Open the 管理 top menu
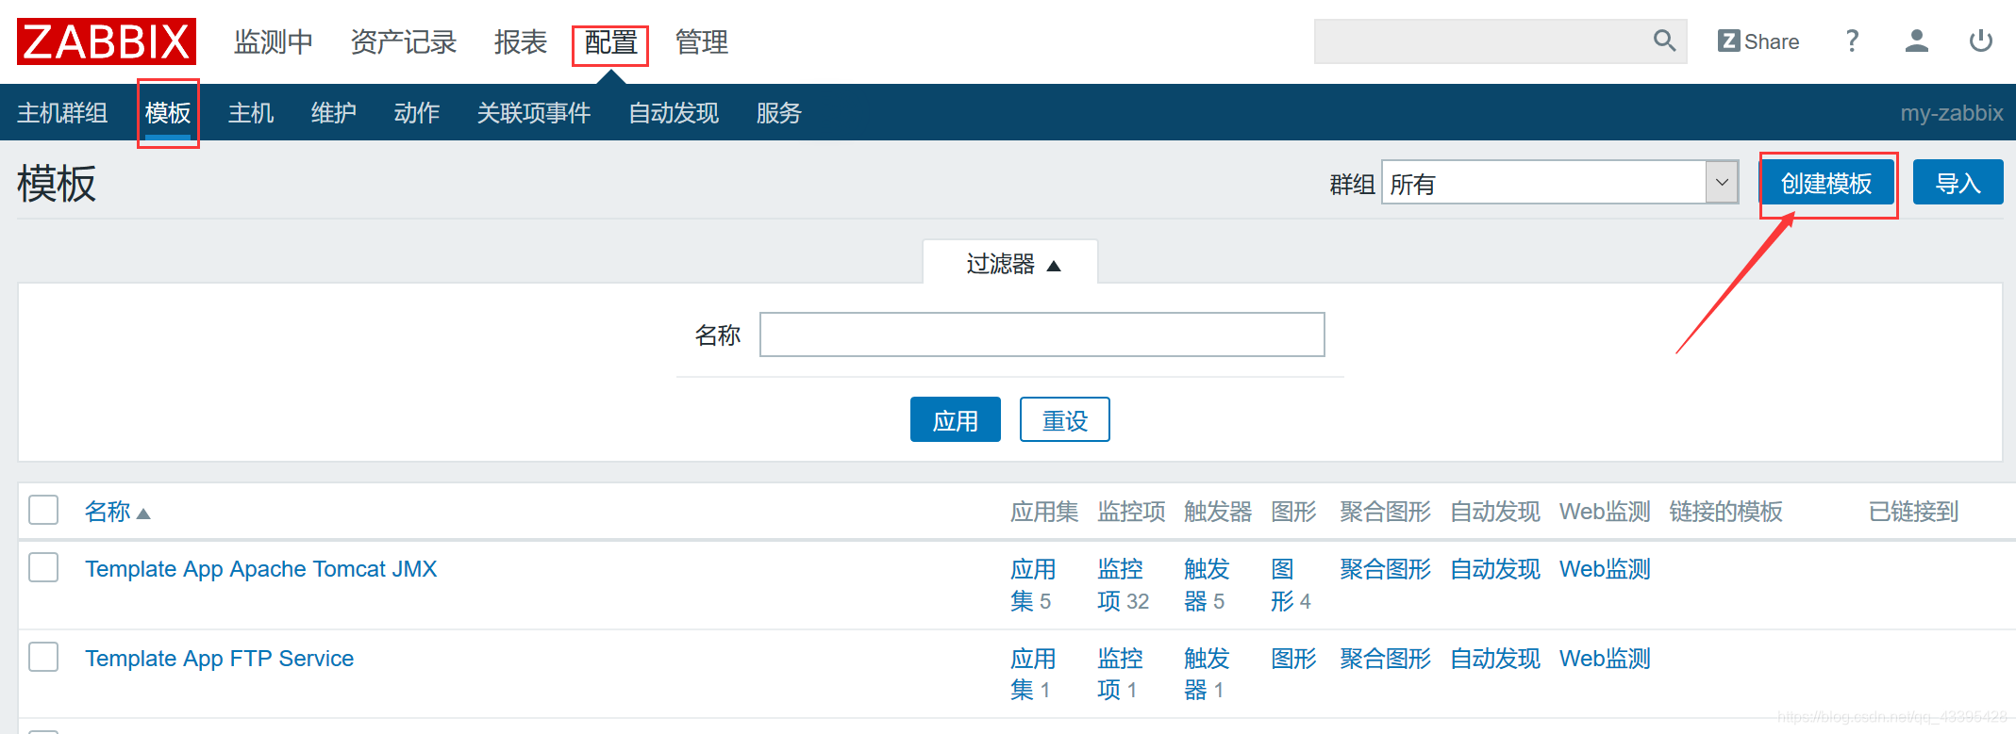 click(702, 42)
